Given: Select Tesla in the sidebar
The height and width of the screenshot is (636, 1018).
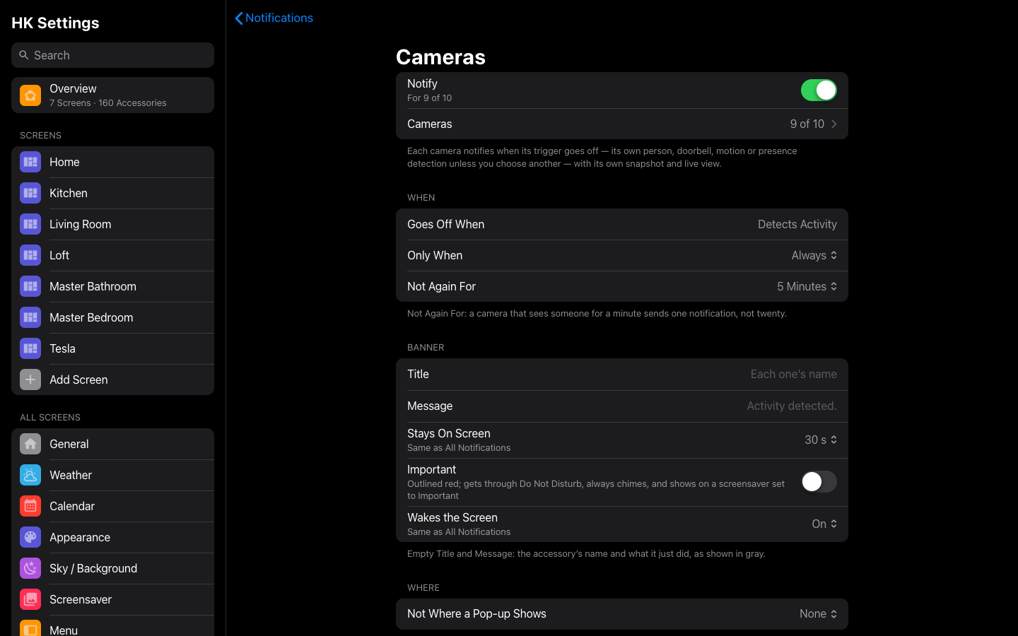Looking at the screenshot, I should [x=113, y=348].
